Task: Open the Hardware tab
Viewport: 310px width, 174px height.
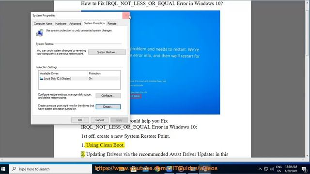Action: 61,24
